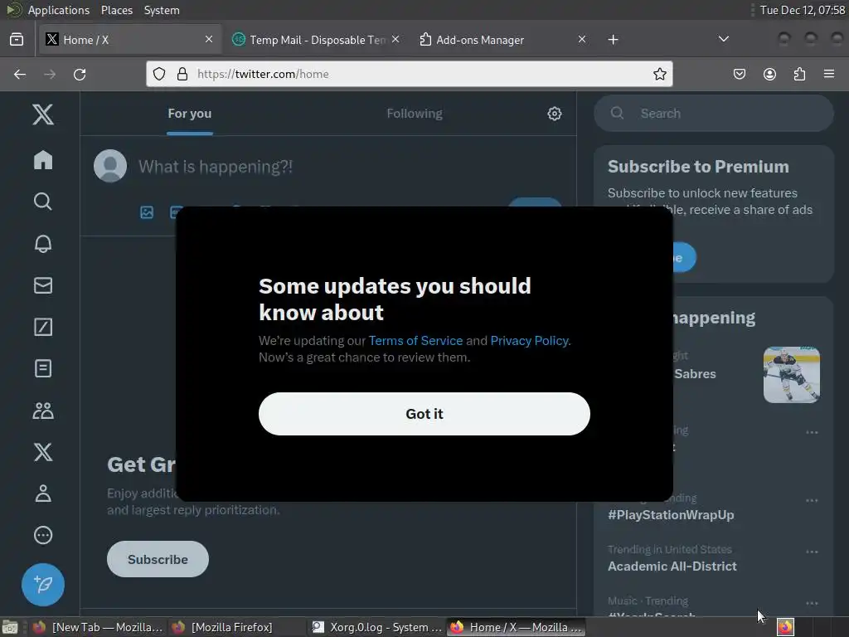Open Firefox View icon left of tabs
The width and height of the screenshot is (849, 637).
[x=17, y=40]
